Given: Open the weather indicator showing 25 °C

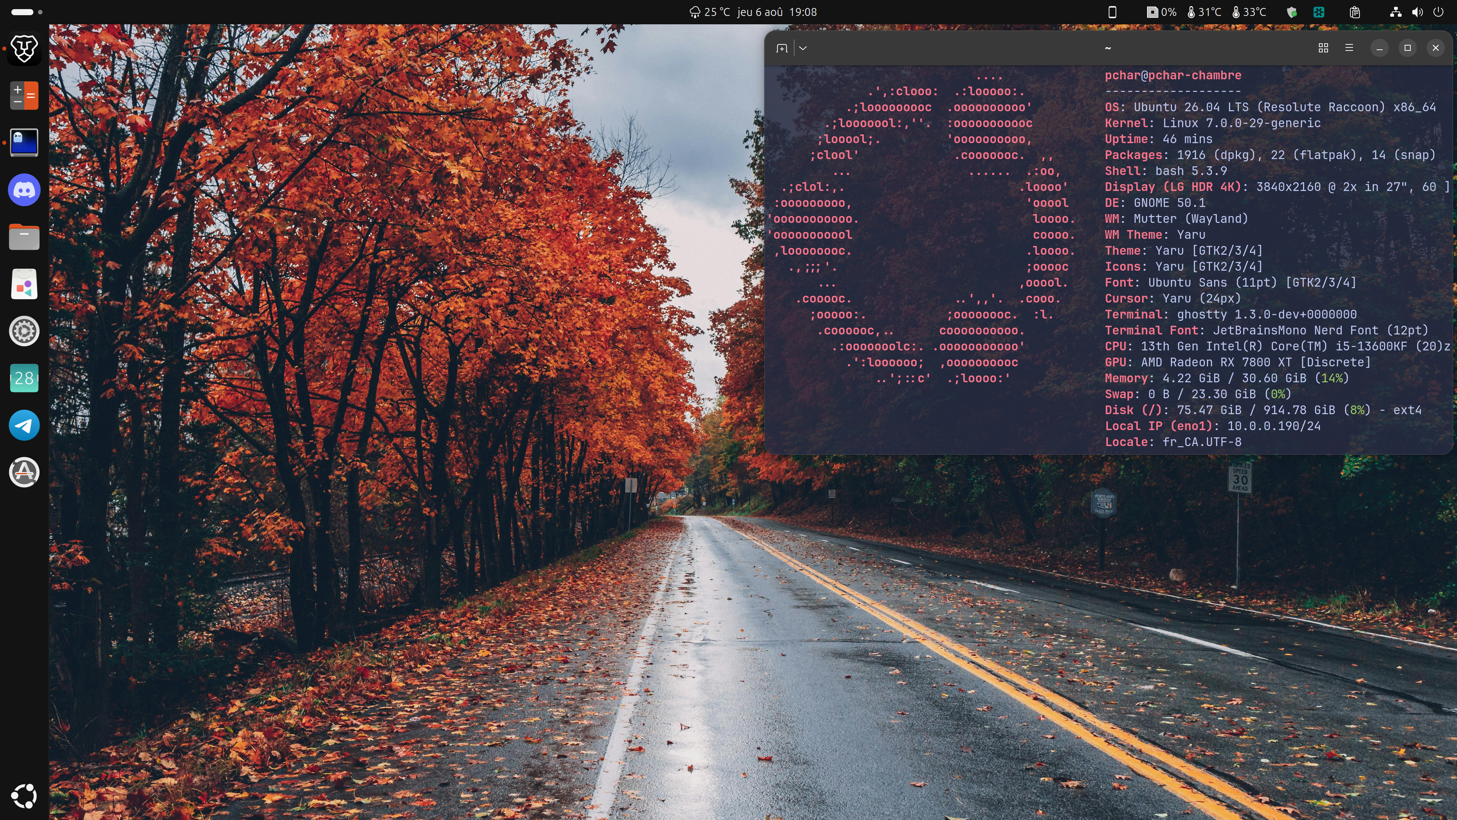Looking at the screenshot, I should coord(710,12).
